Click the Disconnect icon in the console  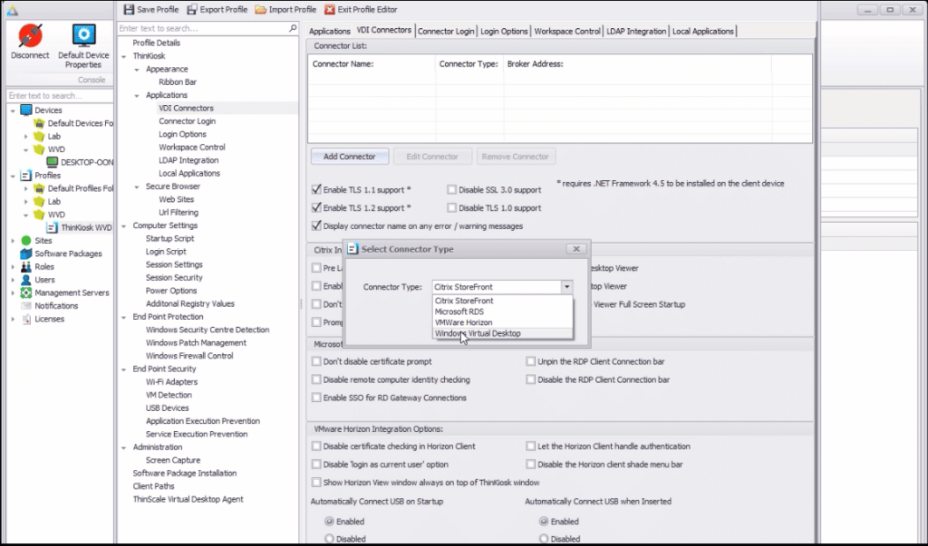coord(30,37)
